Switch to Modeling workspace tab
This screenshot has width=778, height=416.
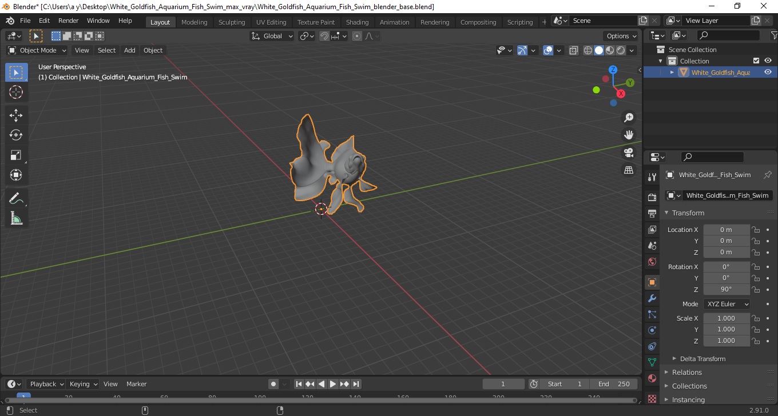pyautogui.click(x=194, y=22)
